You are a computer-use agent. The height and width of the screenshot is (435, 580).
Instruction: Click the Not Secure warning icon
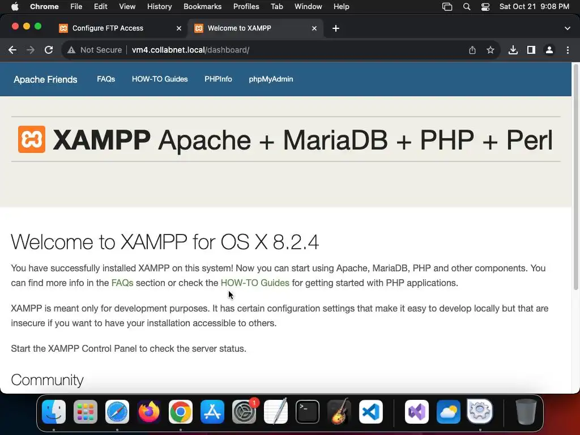click(71, 50)
